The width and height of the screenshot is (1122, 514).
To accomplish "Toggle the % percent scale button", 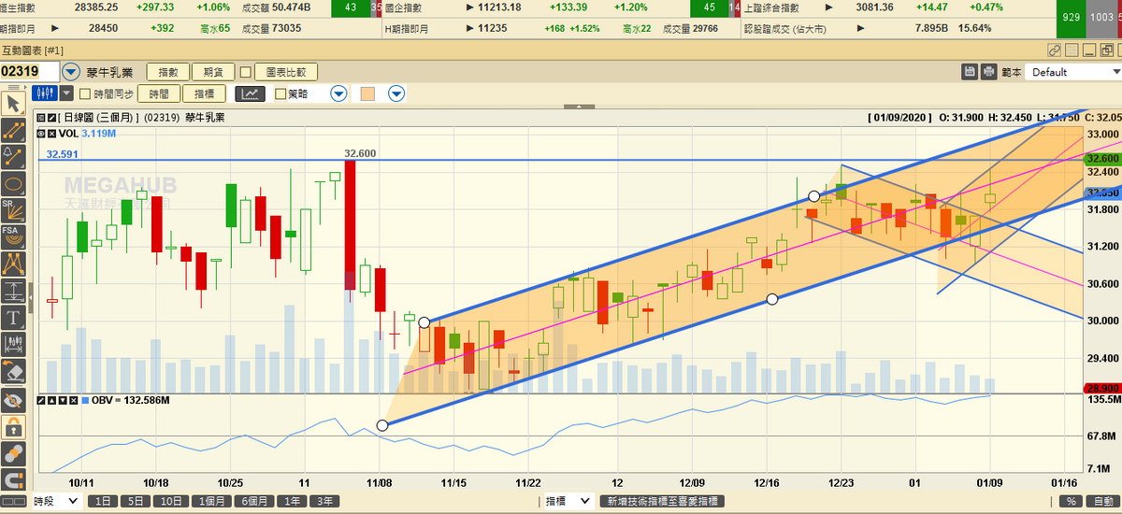I will click(1071, 502).
